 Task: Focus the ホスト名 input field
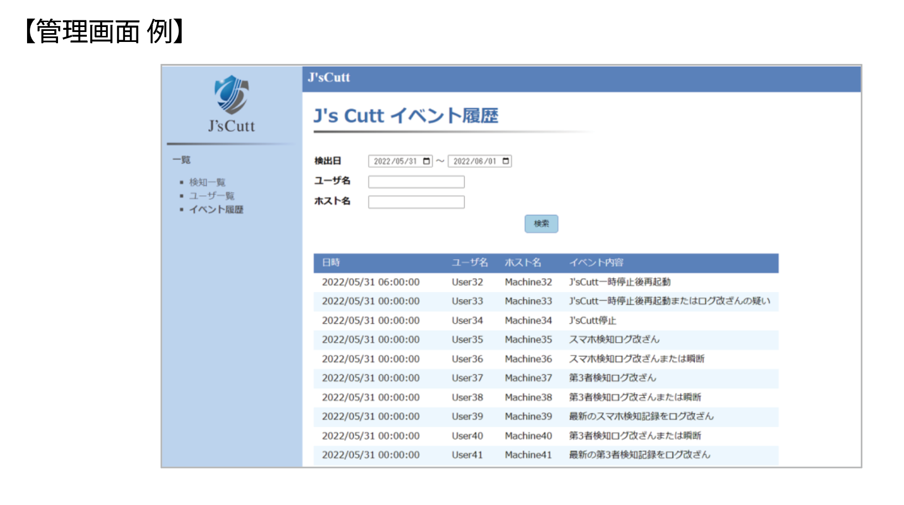(417, 202)
